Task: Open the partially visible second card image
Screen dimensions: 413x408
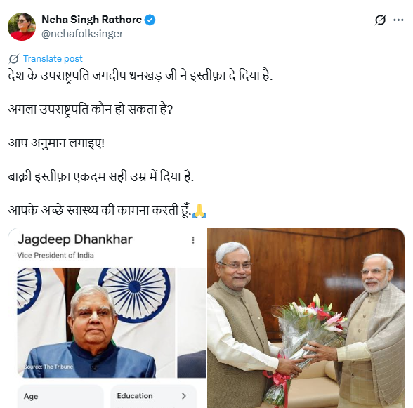Action: [x=192, y=322]
